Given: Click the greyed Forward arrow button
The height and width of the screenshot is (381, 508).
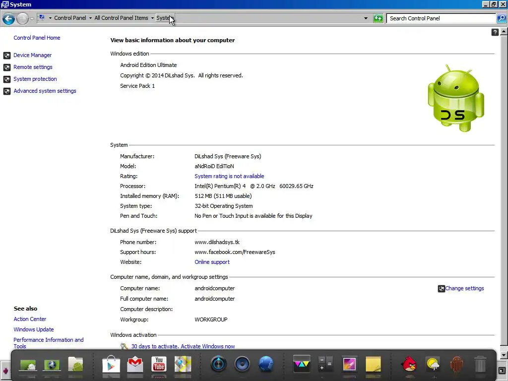Looking at the screenshot, I should (x=22, y=18).
